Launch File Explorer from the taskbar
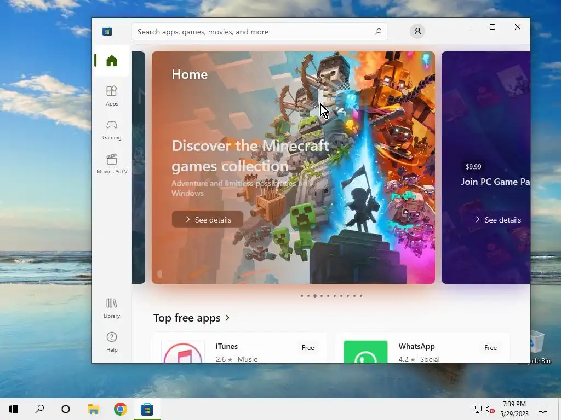The height and width of the screenshot is (420, 561). pos(93,409)
